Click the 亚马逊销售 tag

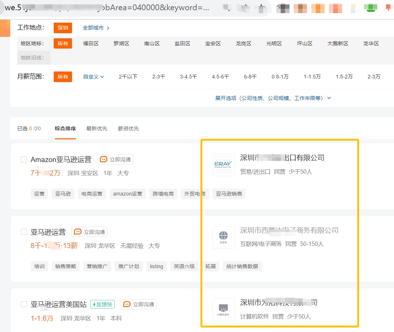(229, 194)
